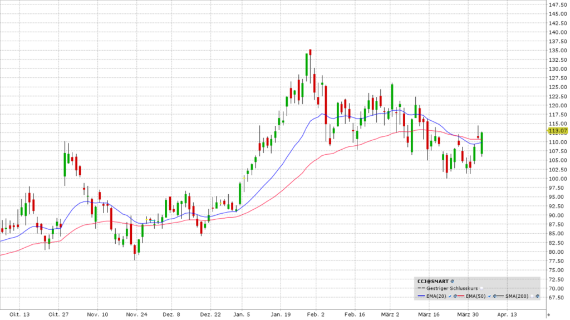Open the SMA(200) indicator settings icon

click(x=537, y=296)
